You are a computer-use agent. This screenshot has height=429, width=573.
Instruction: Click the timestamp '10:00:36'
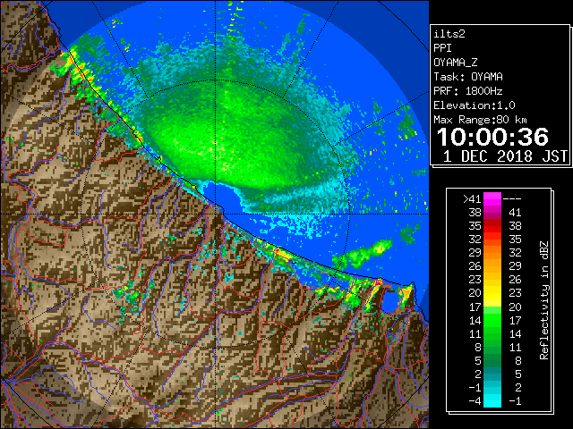(492, 137)
